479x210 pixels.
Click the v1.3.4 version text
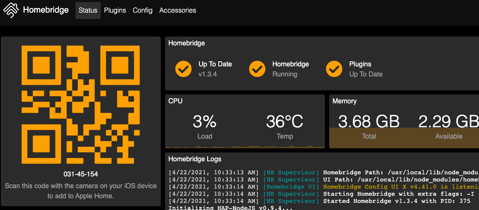207,74
